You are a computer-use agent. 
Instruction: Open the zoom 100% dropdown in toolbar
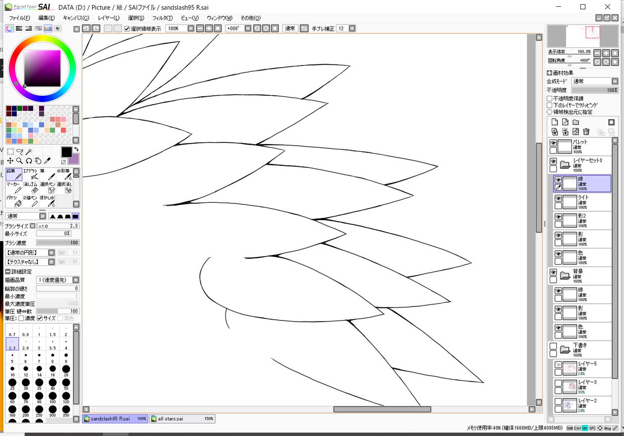click(191, 29)
